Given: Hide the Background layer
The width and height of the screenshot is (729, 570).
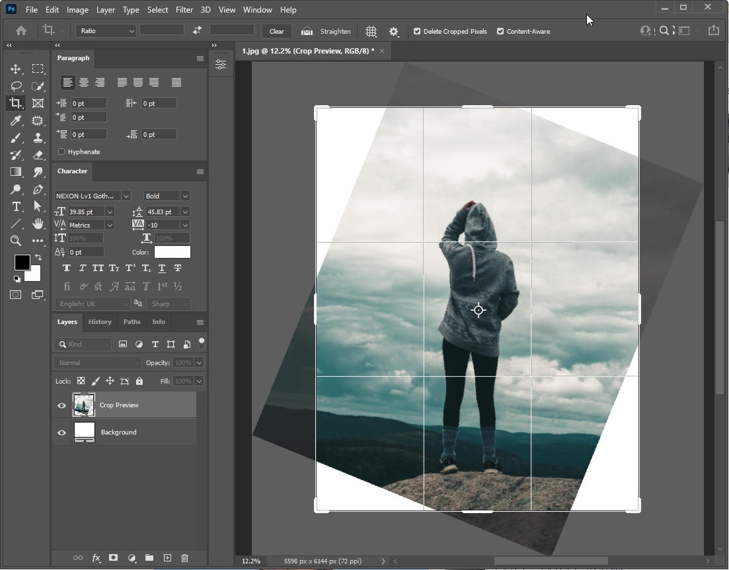Looking at the screenshot, I should (61, 432).
